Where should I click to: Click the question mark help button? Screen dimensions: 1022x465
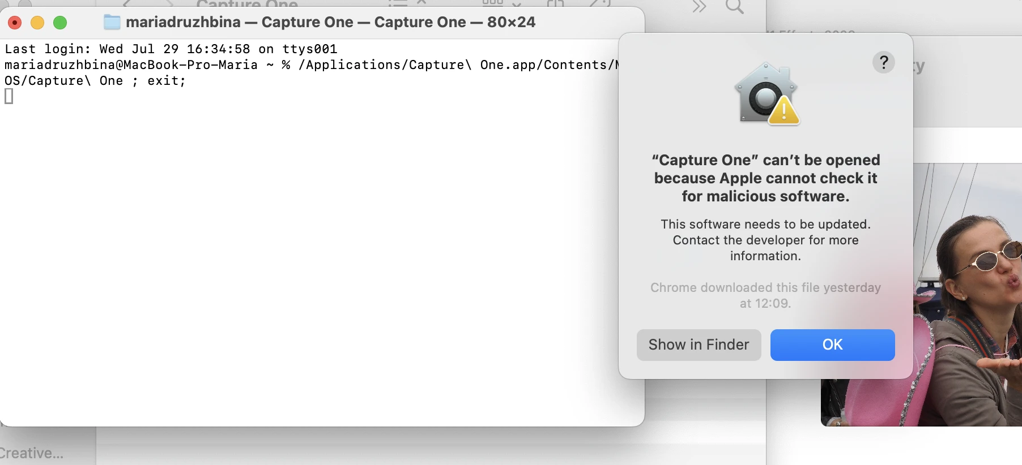(x=883, y=62)
